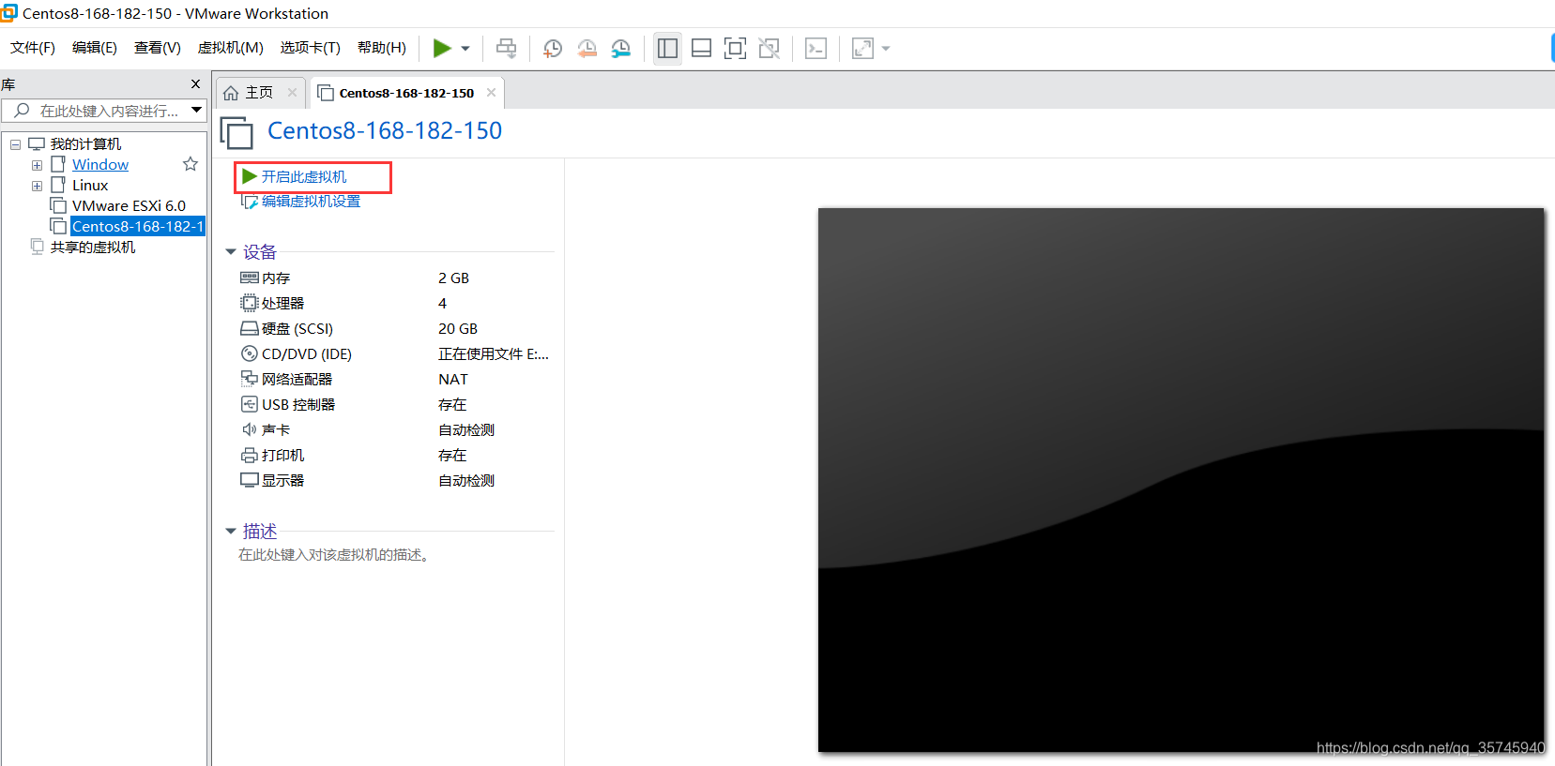Click the library search input field
Image resolution: width=1555 pixels, height=766 pixels.
(97, 111)
